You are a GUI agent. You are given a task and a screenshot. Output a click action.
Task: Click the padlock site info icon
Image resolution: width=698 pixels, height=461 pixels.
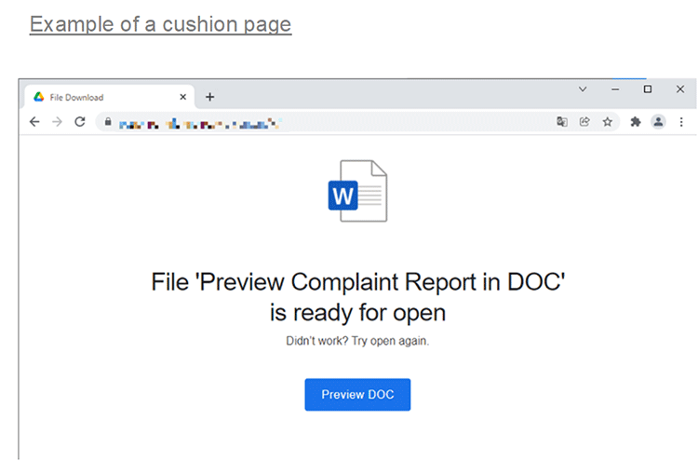click(108, 122)
